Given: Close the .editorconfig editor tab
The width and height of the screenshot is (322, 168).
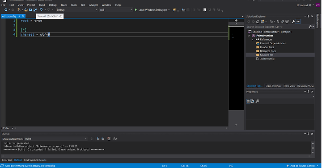Looking at the screenshot, I should [x=23, y=16].
